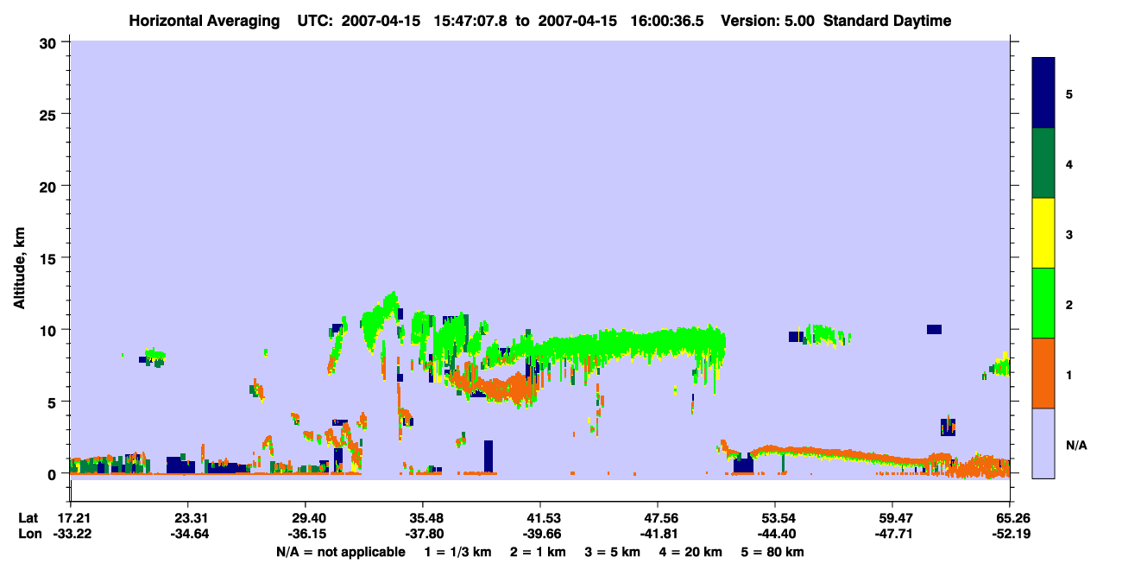The width and height of the screenshot is (1122, 576).
Task: Click the y-axis tick label 30
Action: [50, 42]
